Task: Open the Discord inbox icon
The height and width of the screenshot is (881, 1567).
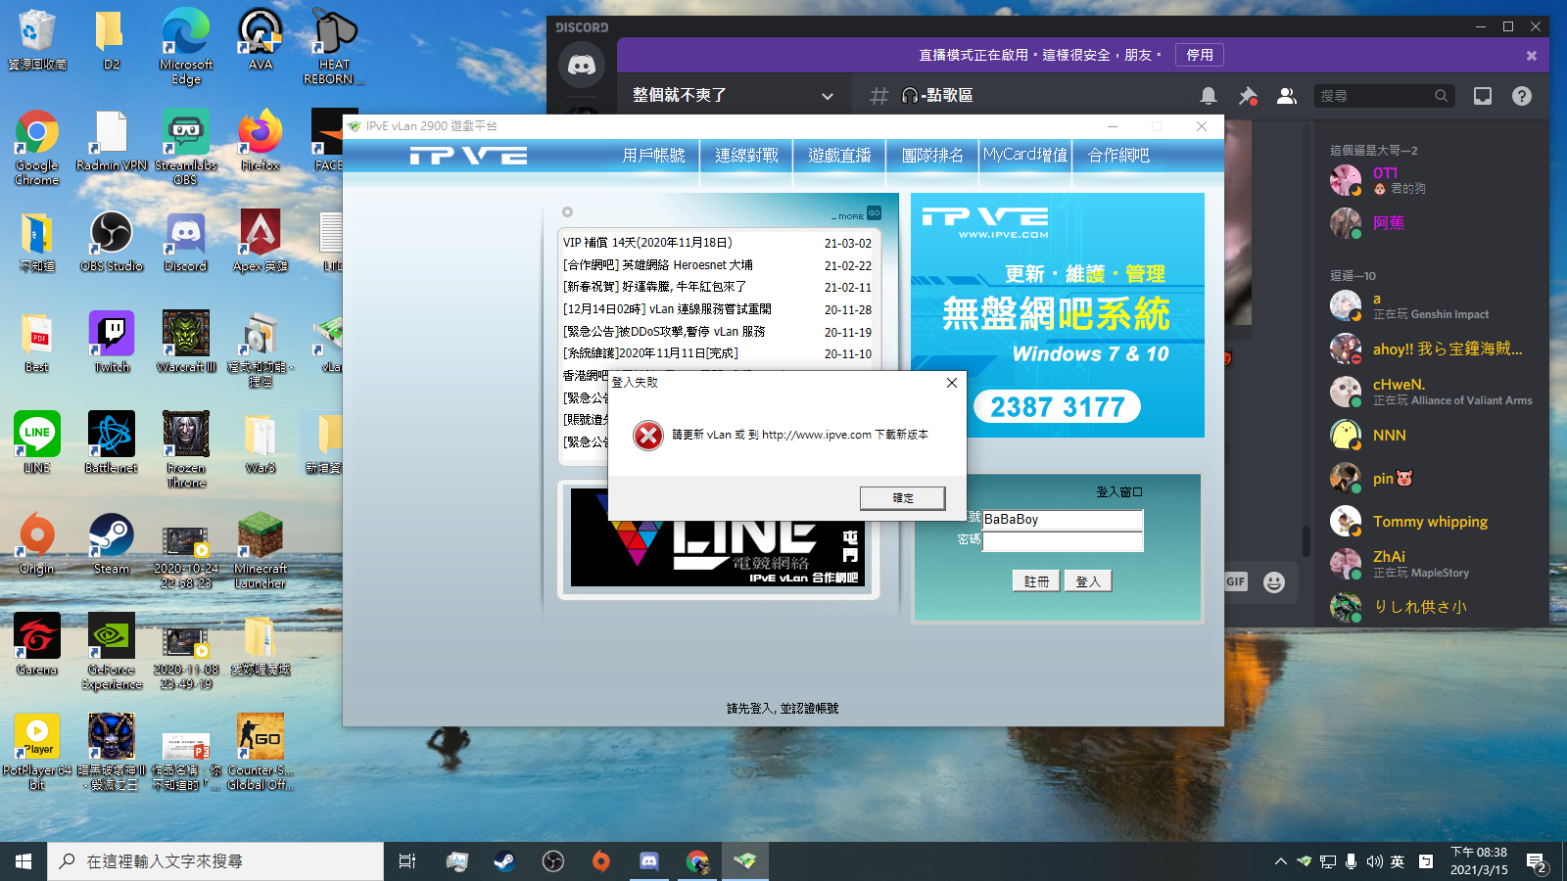Action: click(1483, 96)
